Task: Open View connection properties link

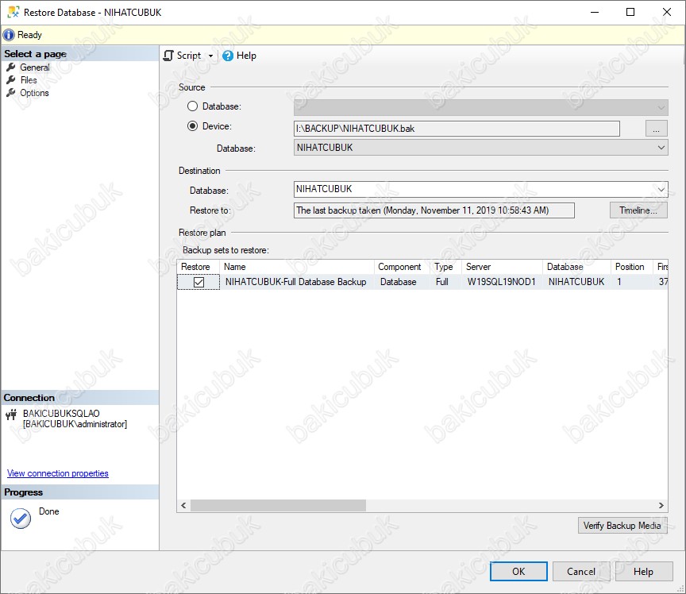Action: point(58,473)
